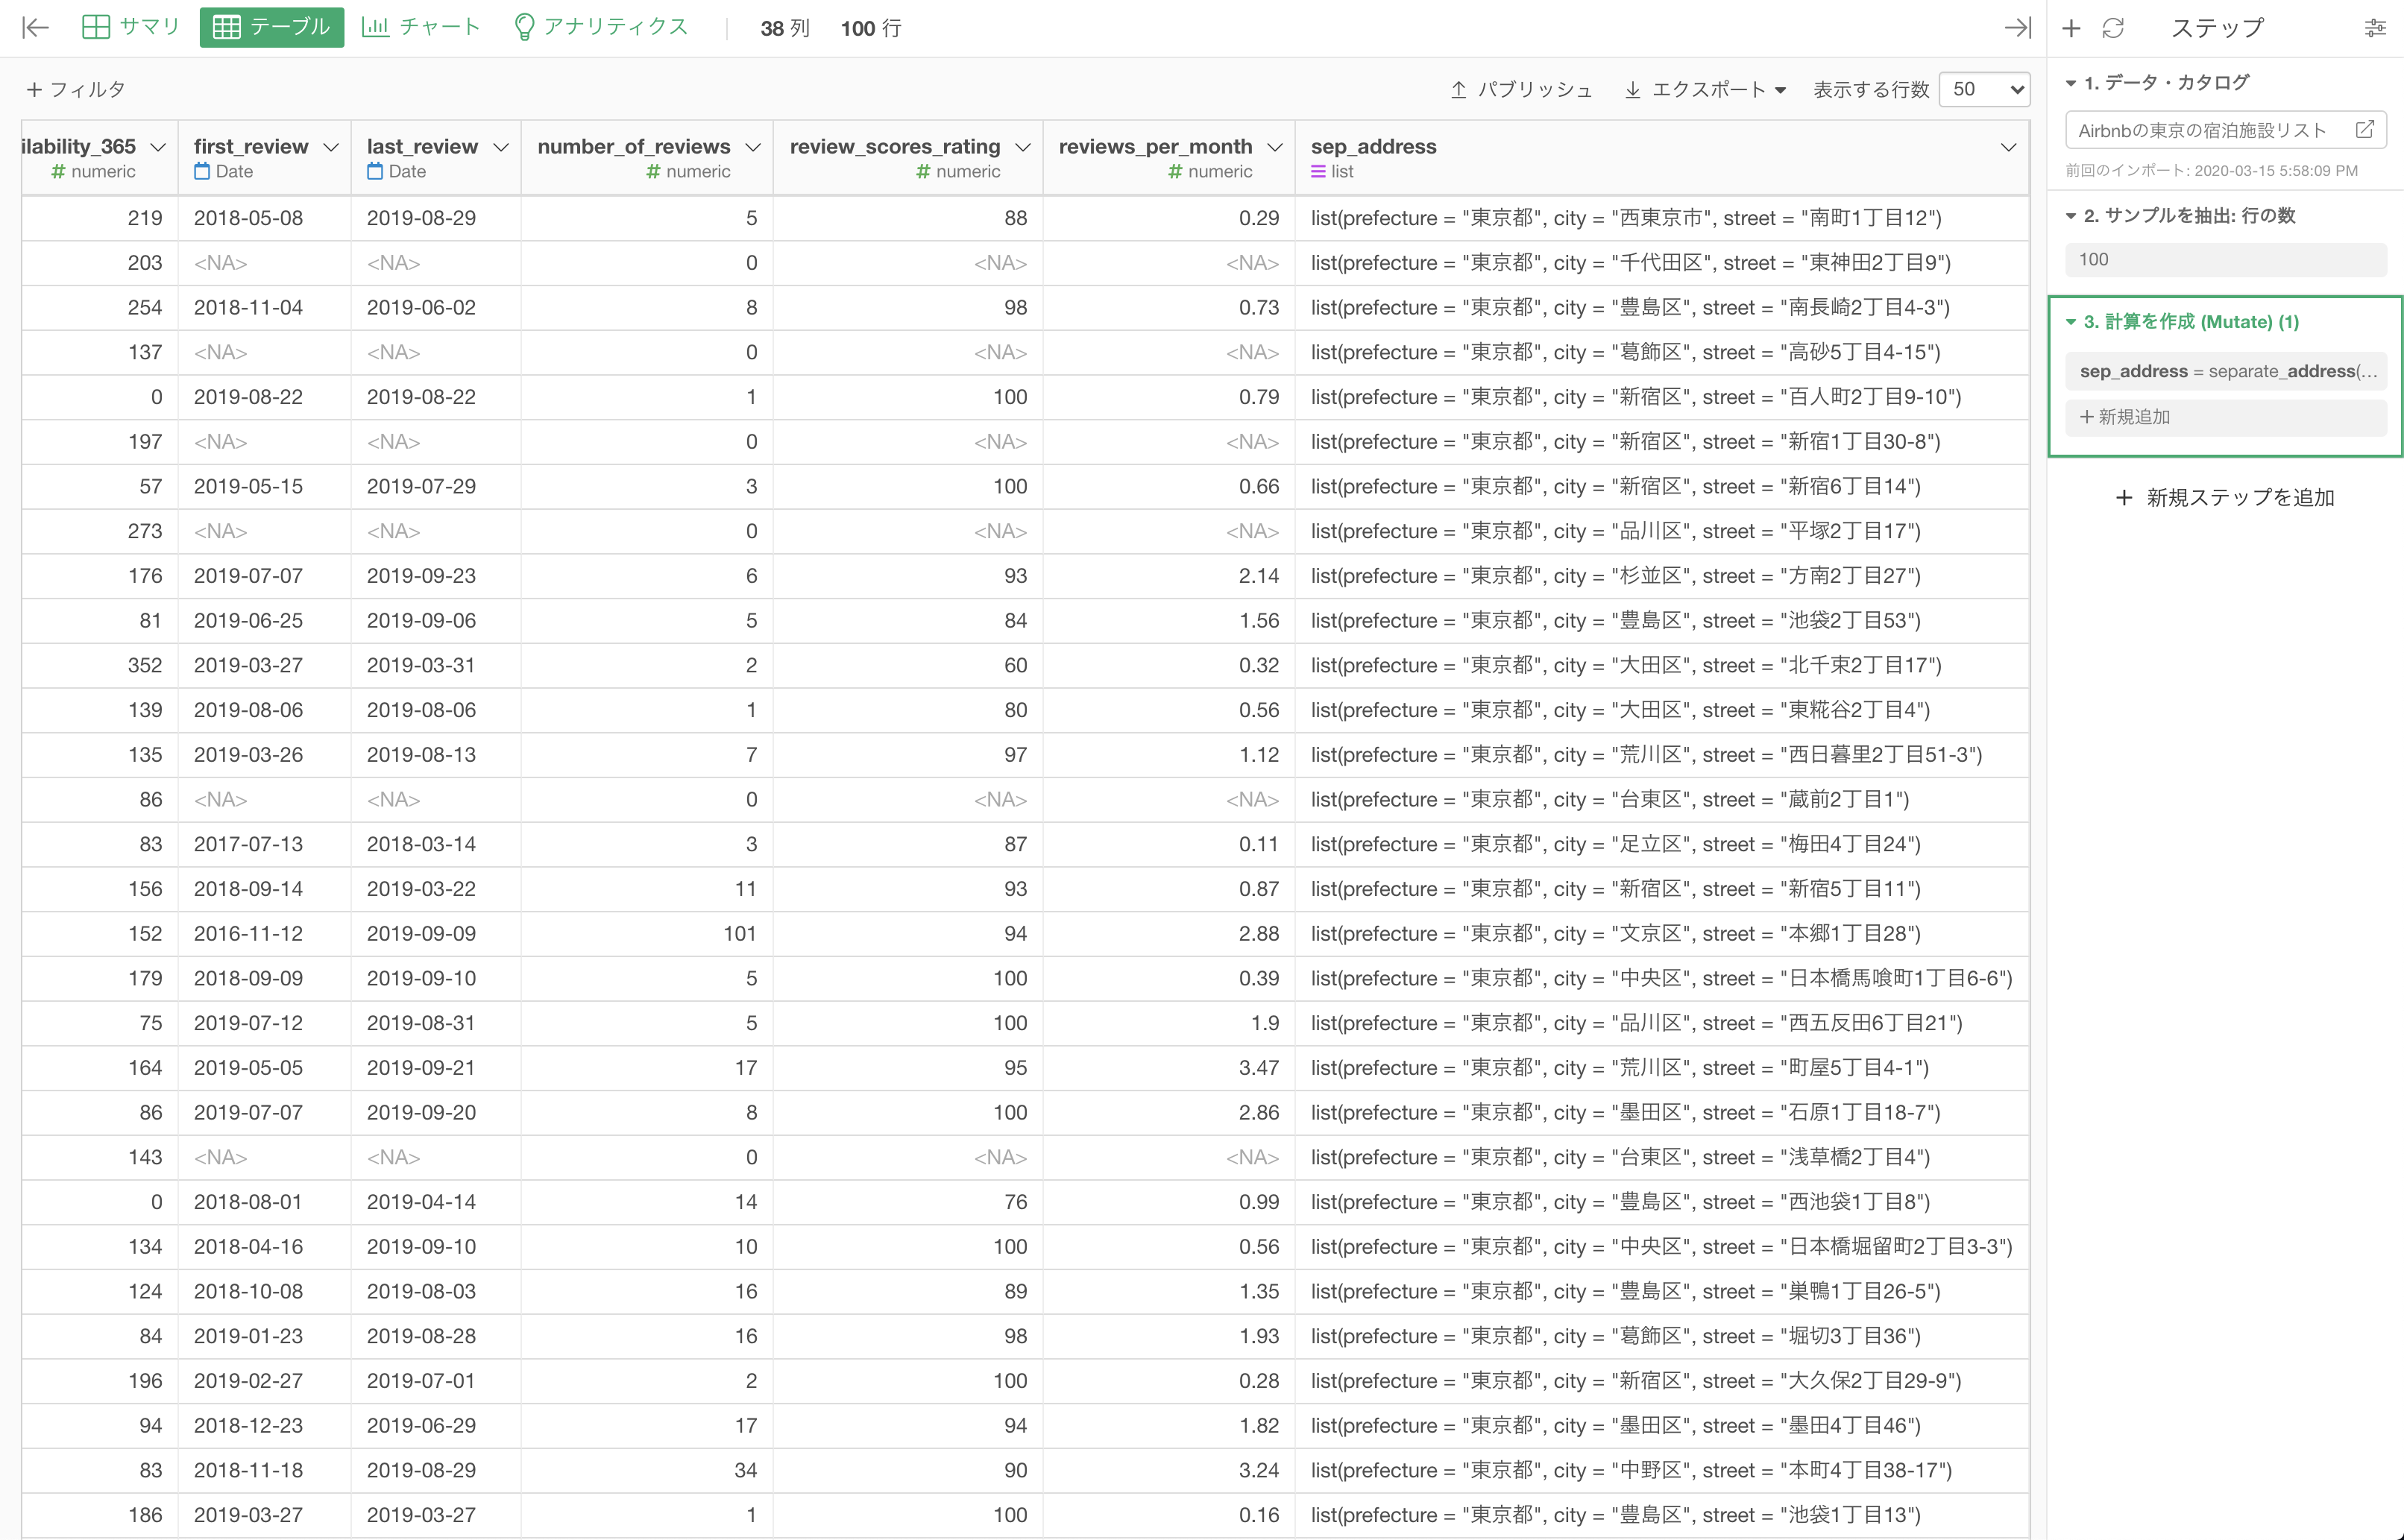The image size is (2404, 1540).
Task: Open sep_address column menu chevron
Action: (x=2008, y=147)
